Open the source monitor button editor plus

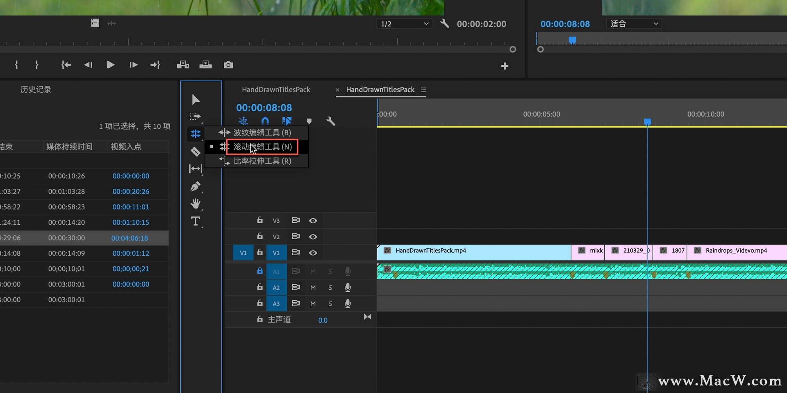(x=505, y=66)
